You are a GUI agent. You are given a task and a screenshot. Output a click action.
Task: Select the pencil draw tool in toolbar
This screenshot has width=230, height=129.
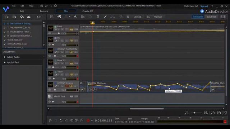click(105, 17)
